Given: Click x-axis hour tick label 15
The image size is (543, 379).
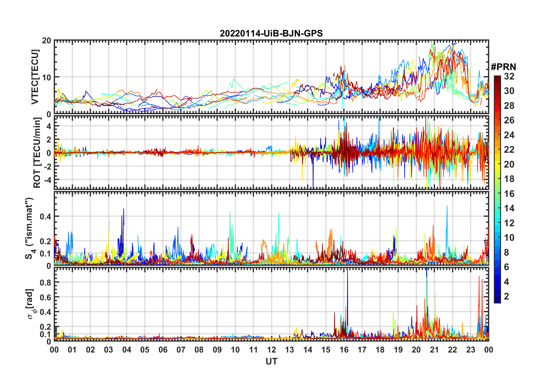Looking at the screenshot, I should (326, 350).
